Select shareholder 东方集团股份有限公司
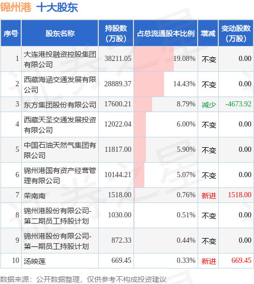This screenshot has height=284, width=254. pos(60,105)
